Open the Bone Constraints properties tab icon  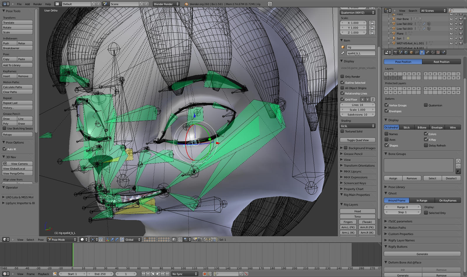(433, 53)
